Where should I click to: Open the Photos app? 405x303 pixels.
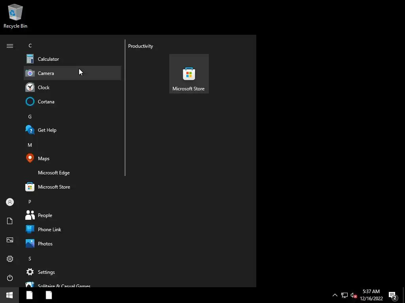point(72,243)
